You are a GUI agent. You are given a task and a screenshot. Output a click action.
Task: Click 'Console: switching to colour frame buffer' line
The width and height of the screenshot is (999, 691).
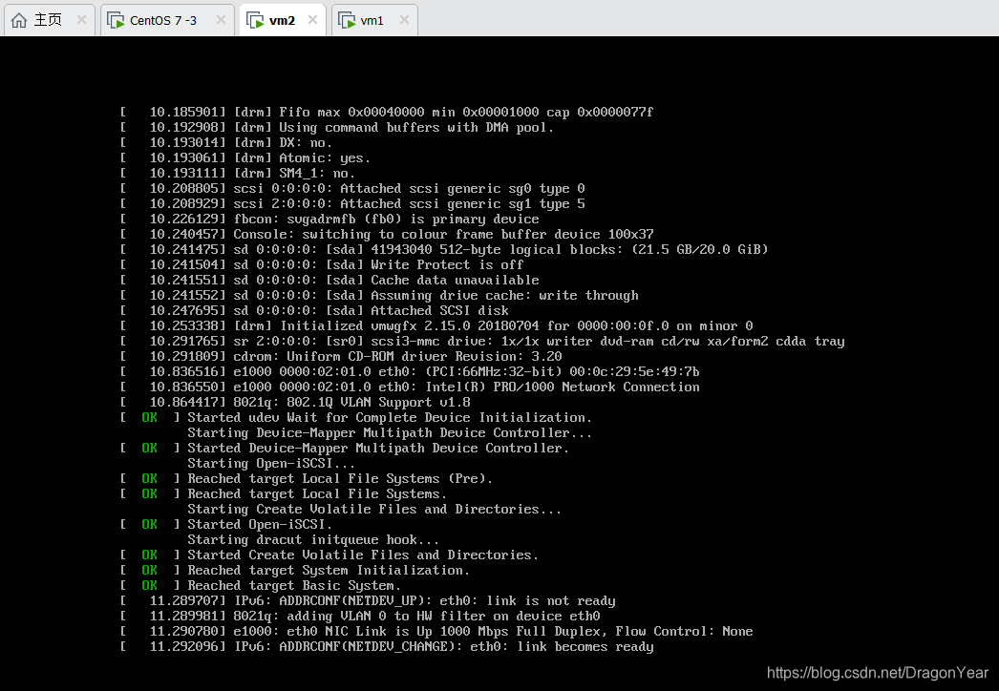[388, 235]
